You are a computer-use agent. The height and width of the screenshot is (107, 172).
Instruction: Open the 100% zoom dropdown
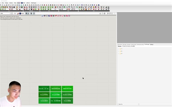coord(5,13)
